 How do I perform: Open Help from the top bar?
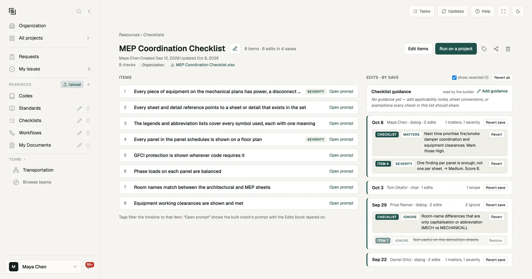pos(483,11)
